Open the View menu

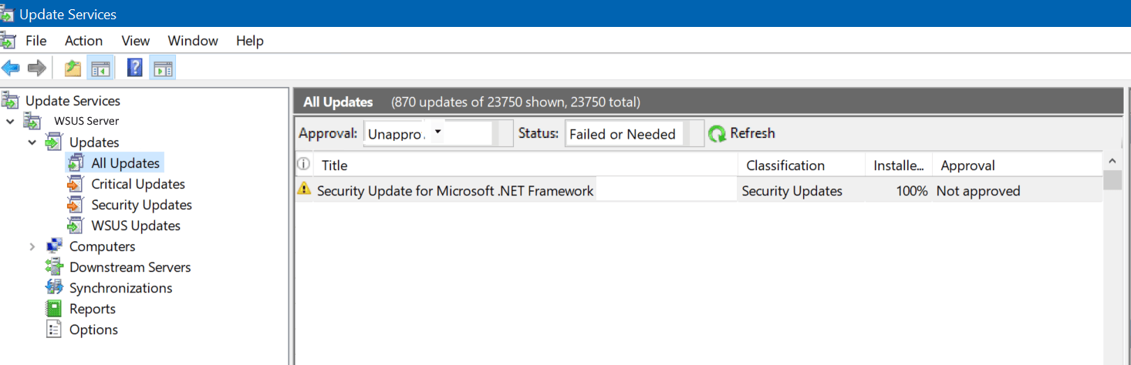135,41
